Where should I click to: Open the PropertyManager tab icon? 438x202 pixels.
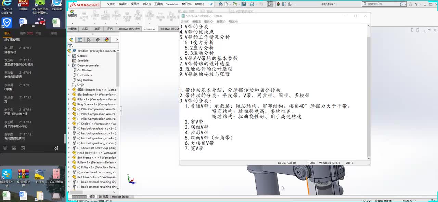click(80, 40)
